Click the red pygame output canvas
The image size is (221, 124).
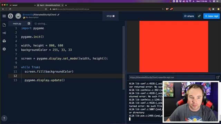coord(174,46)
